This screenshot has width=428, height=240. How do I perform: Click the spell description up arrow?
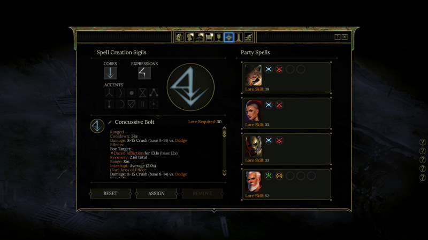click(x=224, y=129)
